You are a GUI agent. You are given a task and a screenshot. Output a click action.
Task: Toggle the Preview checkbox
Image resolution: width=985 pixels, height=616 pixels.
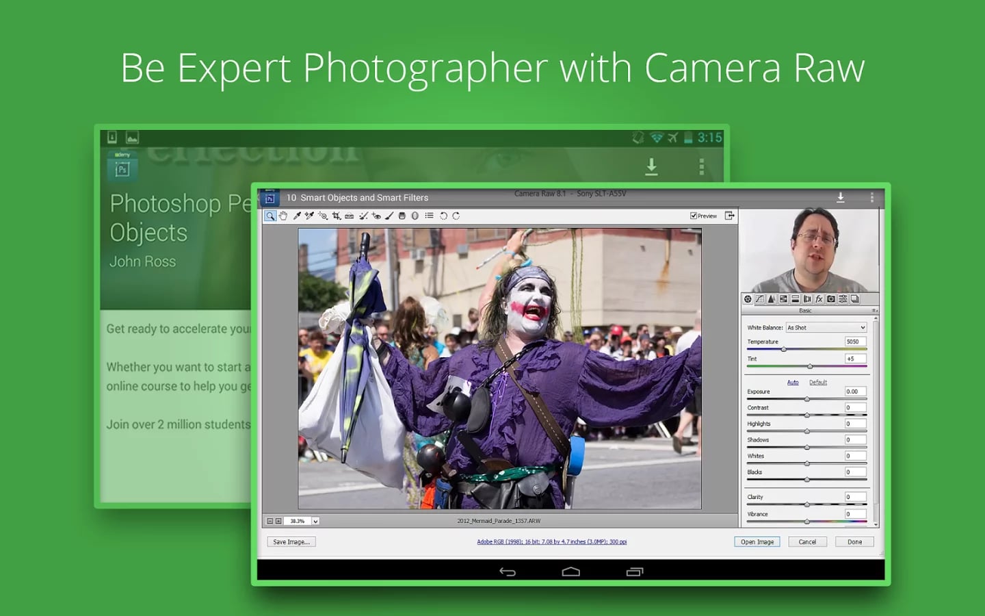tap(693, 216)
